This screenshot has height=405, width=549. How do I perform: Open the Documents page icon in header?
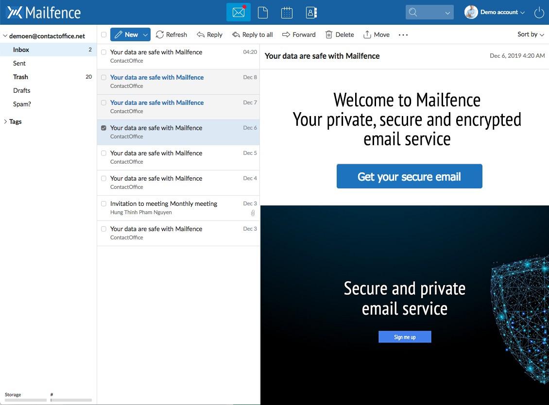(262, 13)
